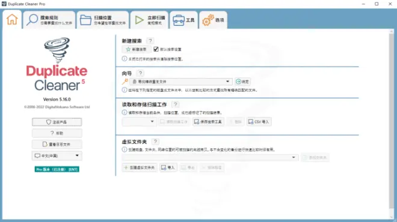Click the vertical scrollbar on the right edge
Image resolution: width=397 pixels, height=222 pixels.
[392, 121]
